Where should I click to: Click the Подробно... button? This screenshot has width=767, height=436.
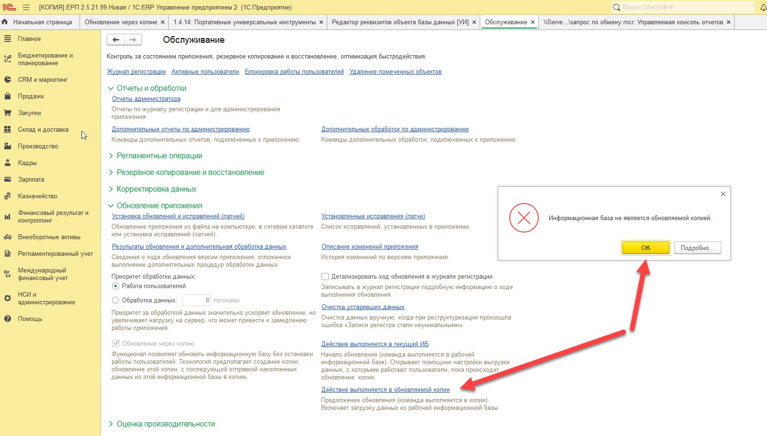click(697, 248)
